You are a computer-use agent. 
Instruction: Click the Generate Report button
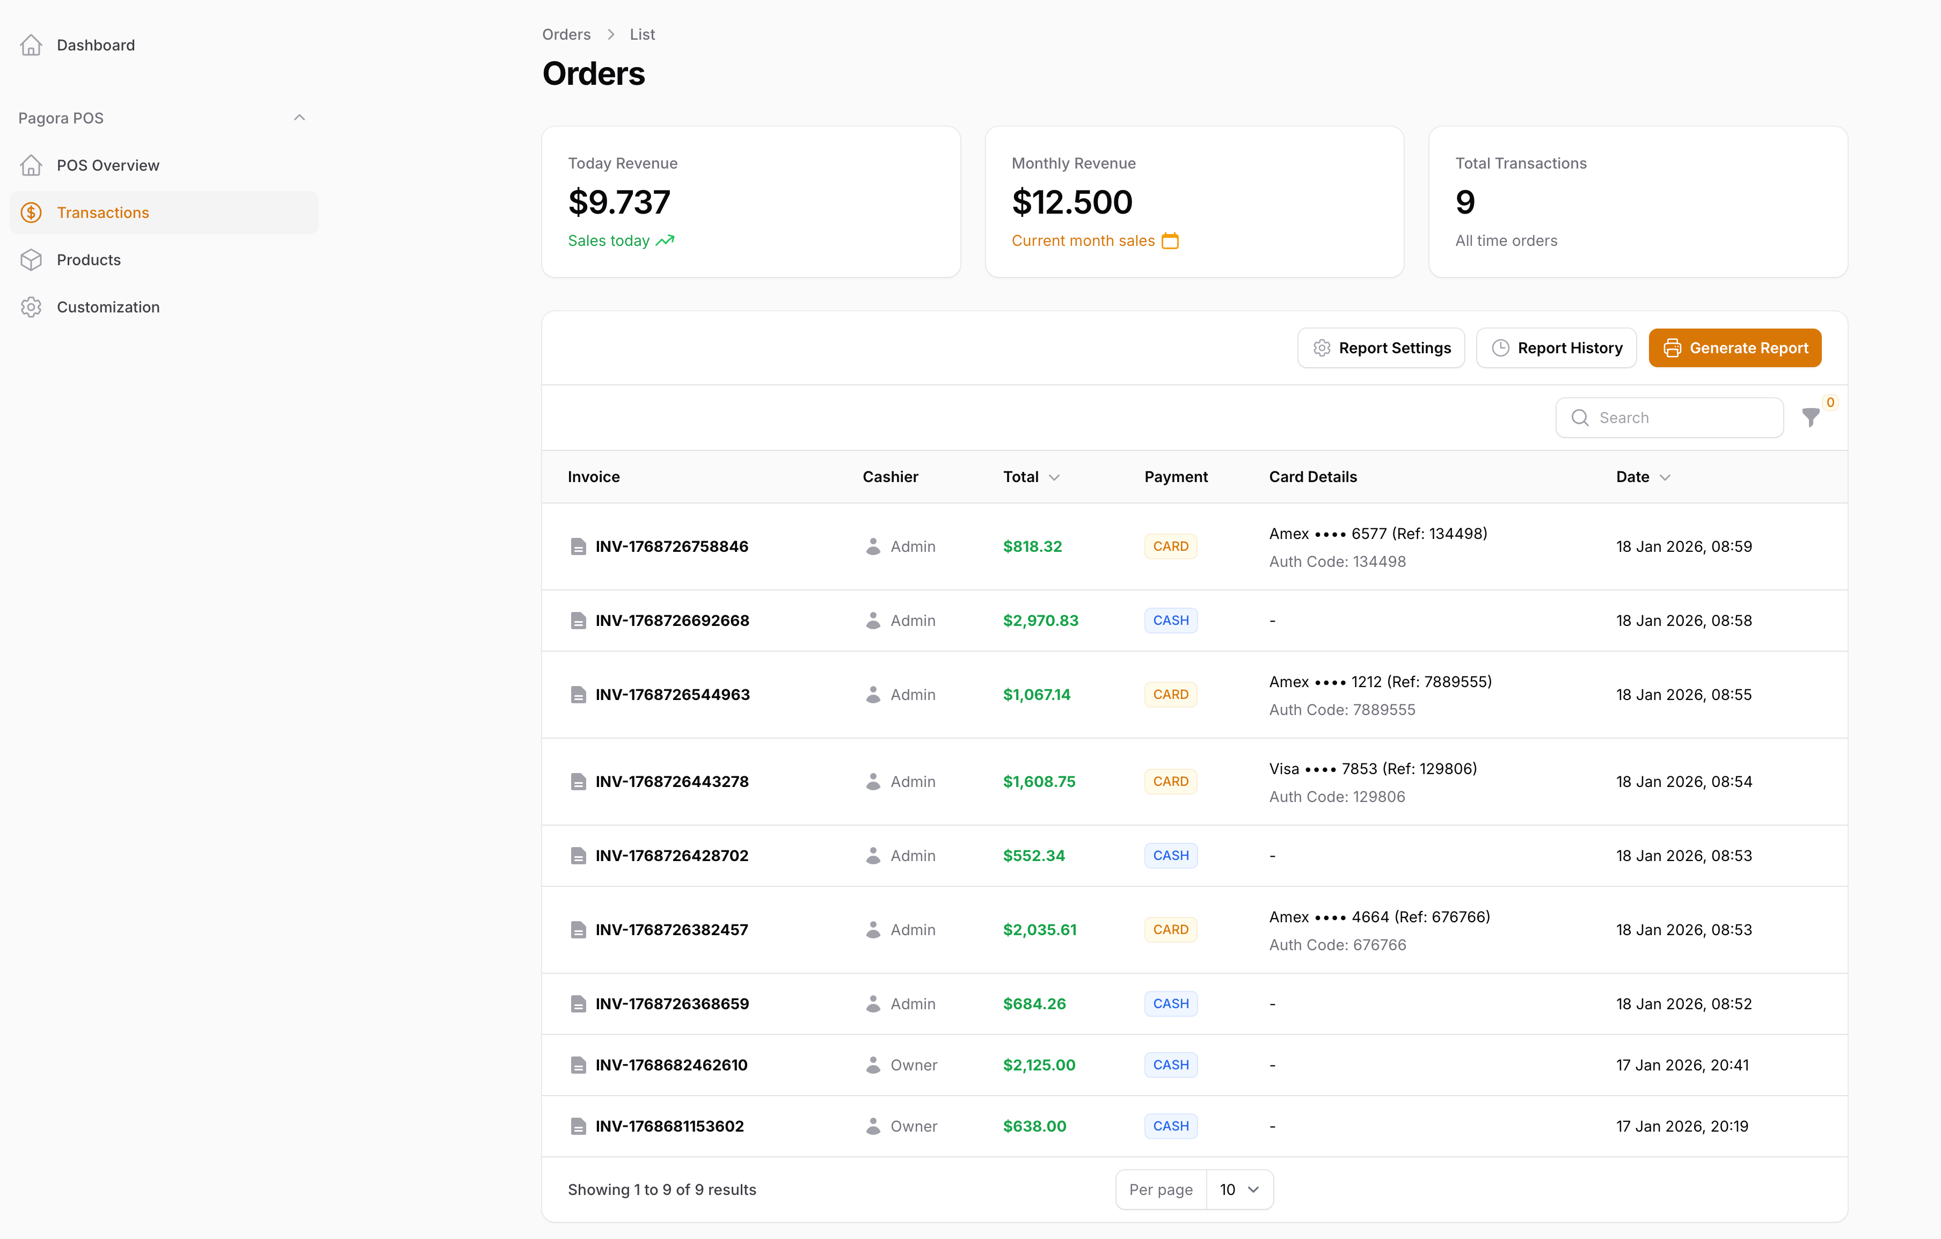[1735, 347]
